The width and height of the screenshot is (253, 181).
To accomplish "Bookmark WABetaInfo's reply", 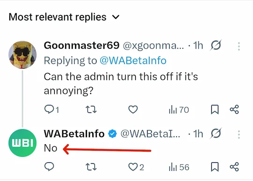I will coord(215,167).
